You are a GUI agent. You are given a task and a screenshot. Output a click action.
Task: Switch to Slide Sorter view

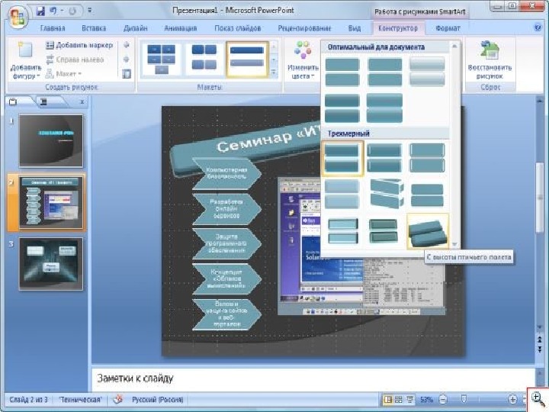(399, 399)
